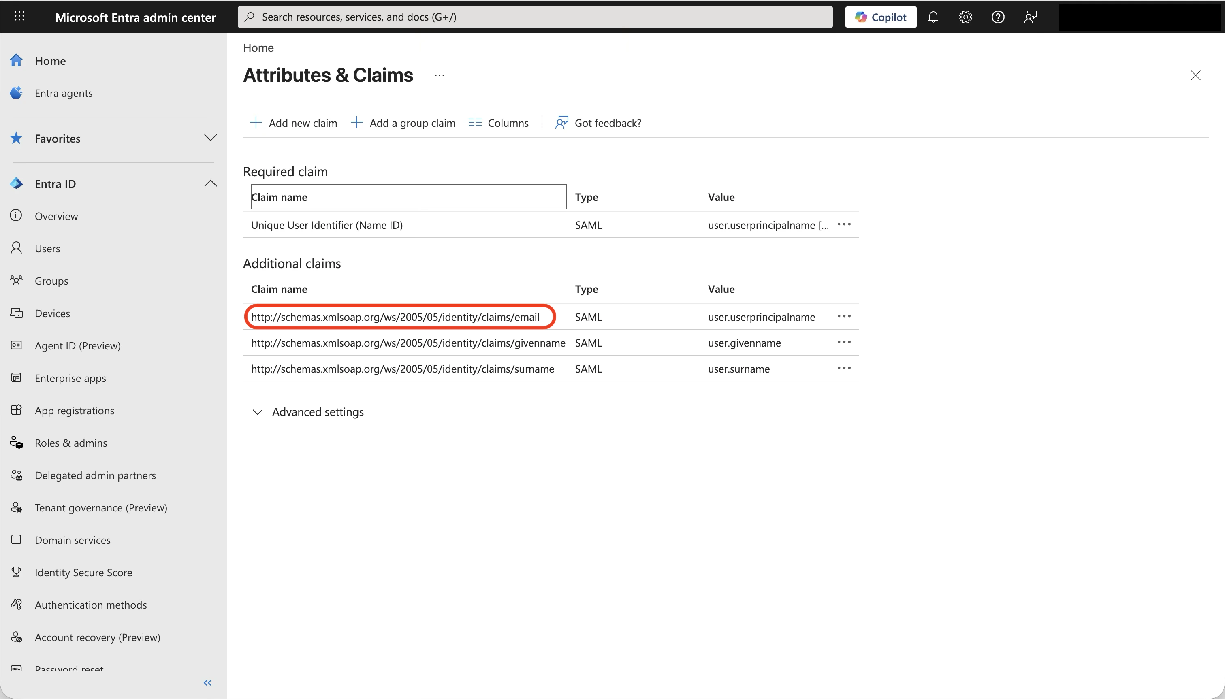Click the Favorites star icon
Viewport: 1225px width, 699px height.
[16, 138]
